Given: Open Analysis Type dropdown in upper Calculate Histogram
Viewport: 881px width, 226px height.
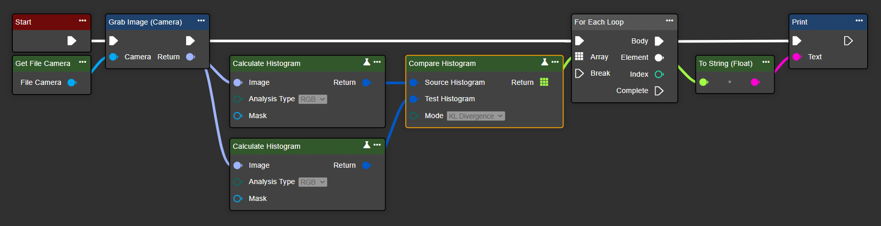Looking at the screenshot, I should (x=312, y=99).
